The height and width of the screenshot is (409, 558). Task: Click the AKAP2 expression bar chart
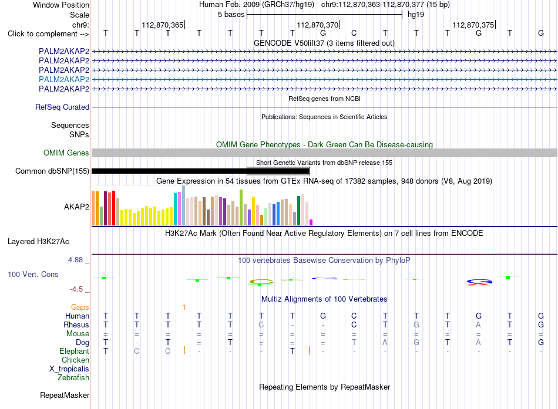[202, 205]
